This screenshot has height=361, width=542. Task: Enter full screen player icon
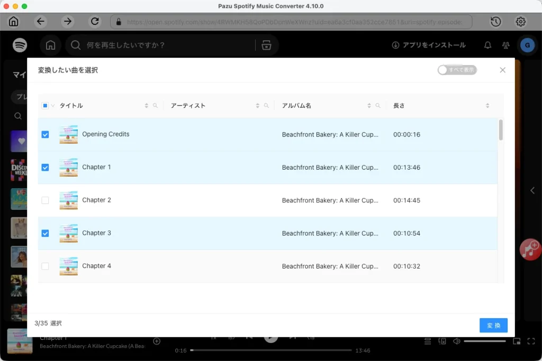coord(531,341)
